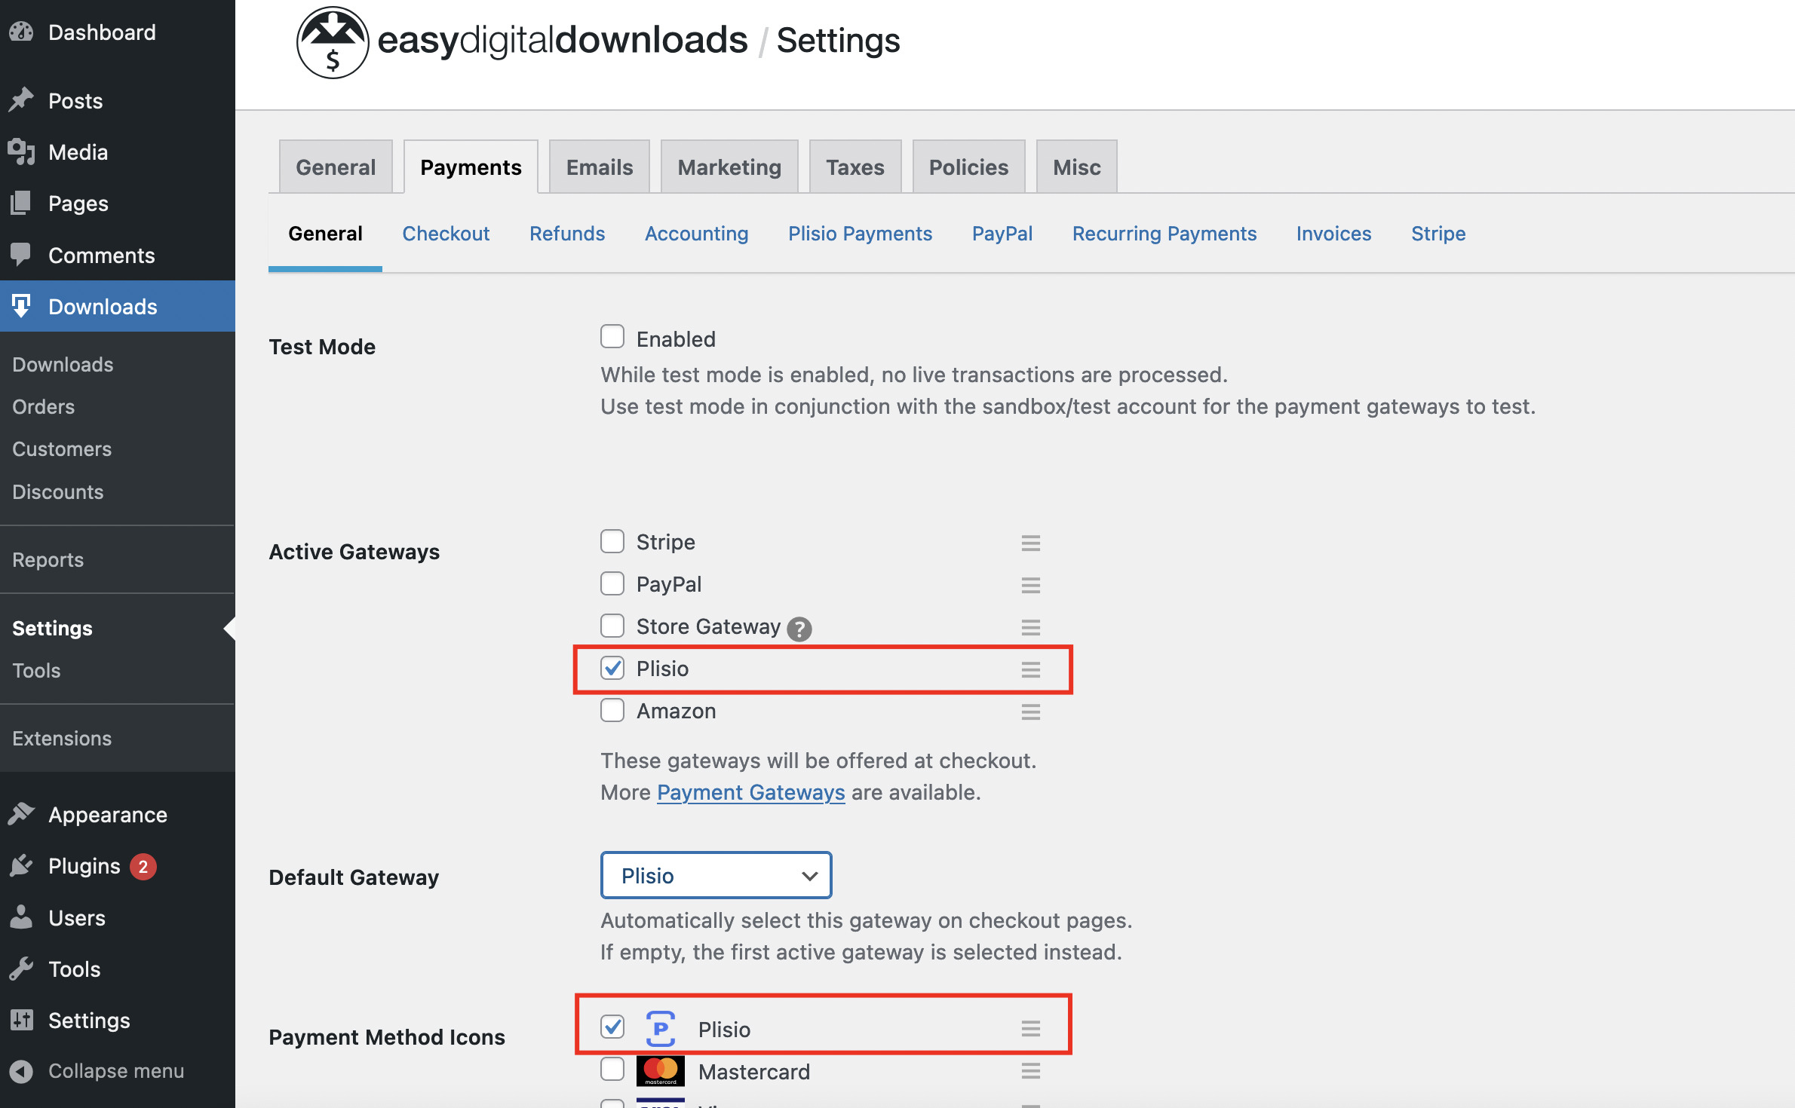Click the Plisio logo in Payment Method Icons

point(660,1029)
